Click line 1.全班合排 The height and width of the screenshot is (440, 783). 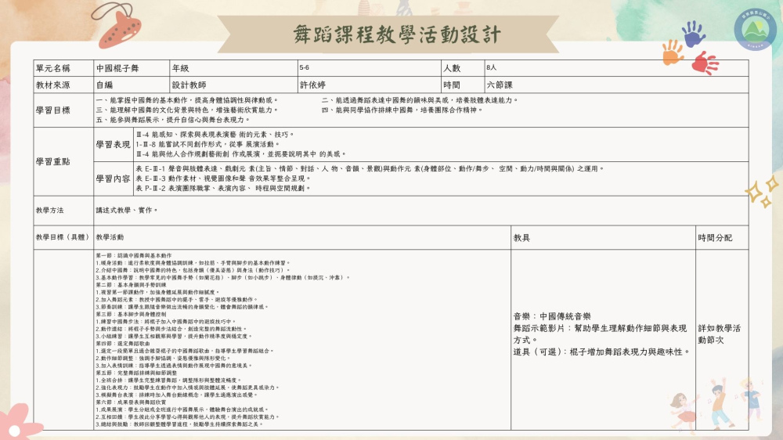point(169,380)
